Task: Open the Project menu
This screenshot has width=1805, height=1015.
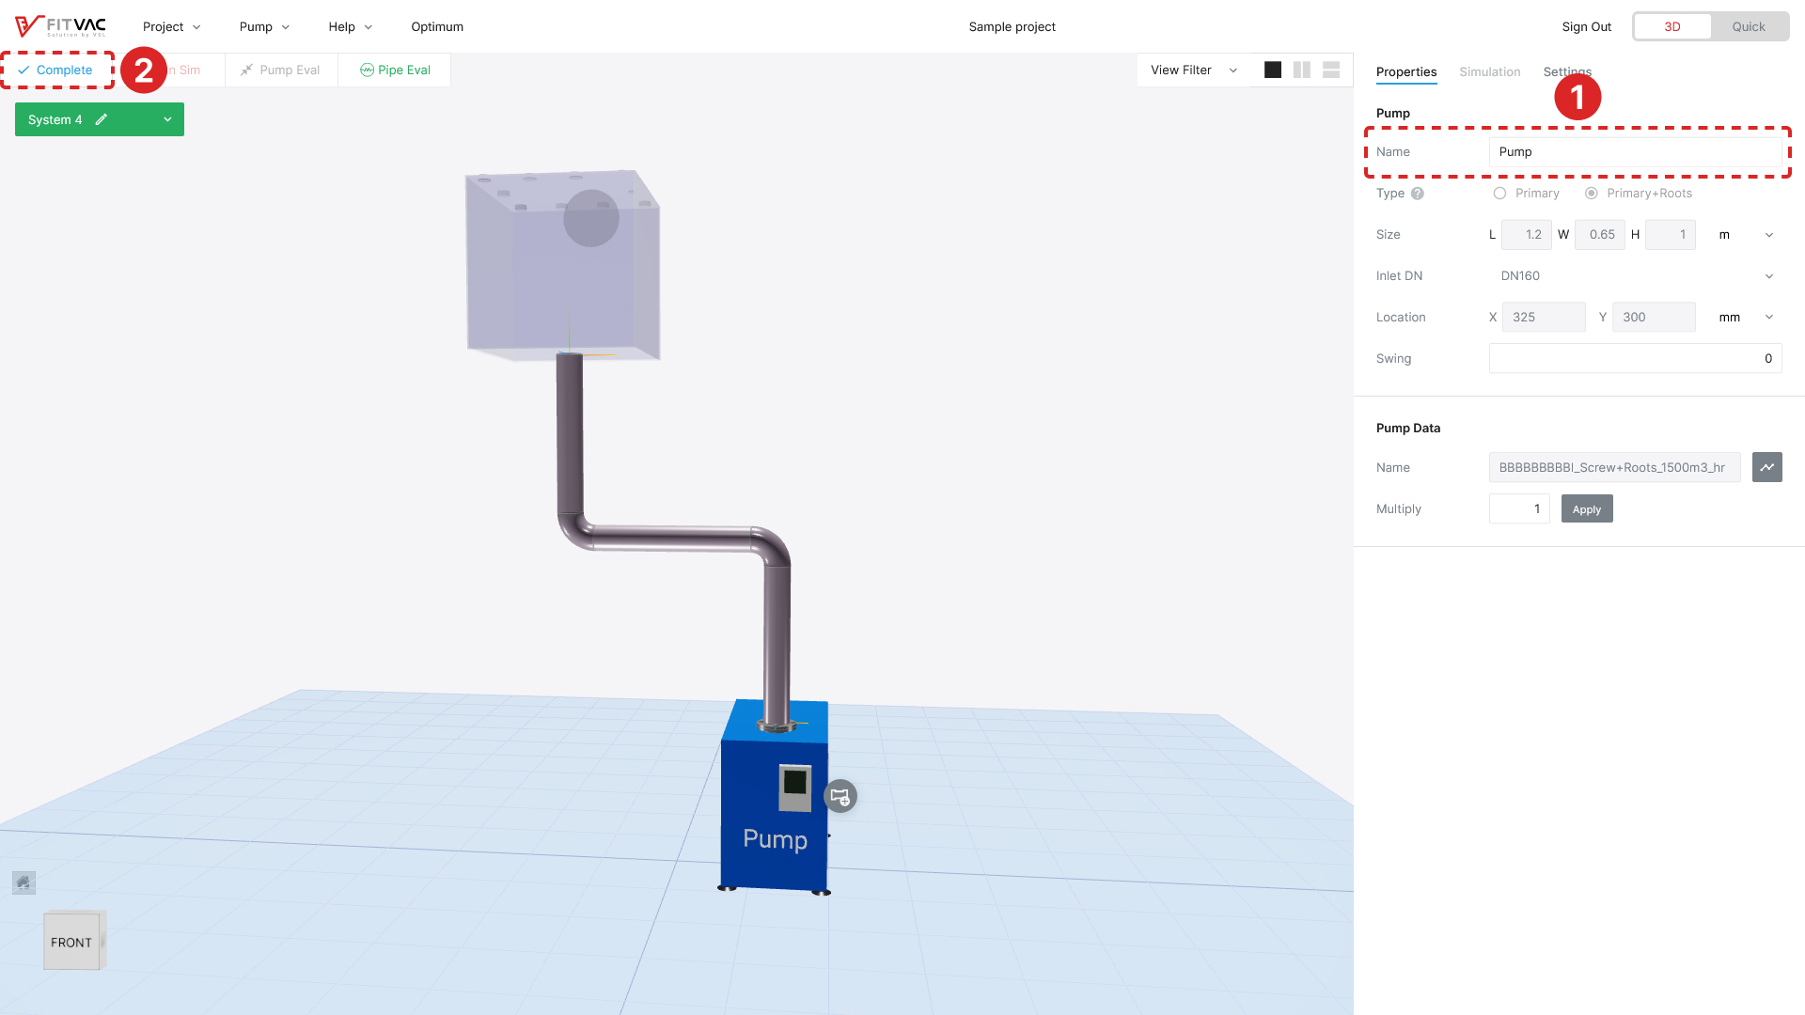Action: [172, 26]
